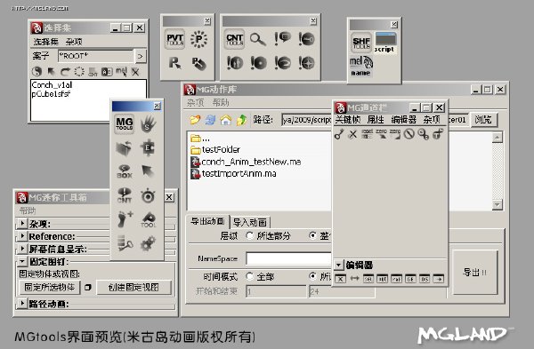Viewport: 534px width, 349px height.
Task: Click the 导出 !! export button
Action: 474,273
